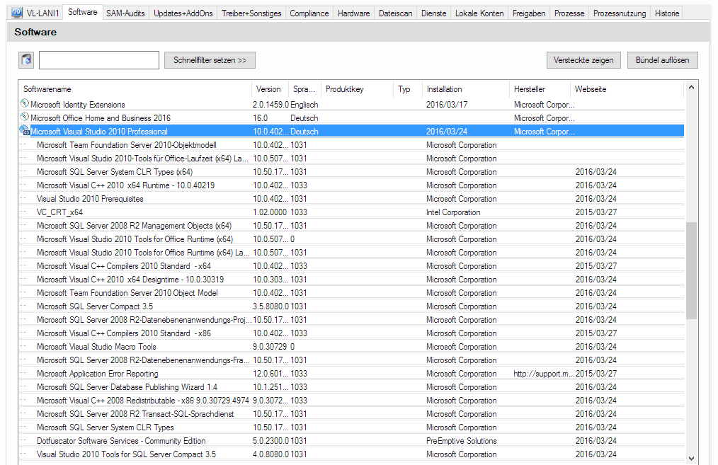Select Microsoft Visual Studio Macro Tools row
This screenshot has height=465, width=718.
click(352, 347)
